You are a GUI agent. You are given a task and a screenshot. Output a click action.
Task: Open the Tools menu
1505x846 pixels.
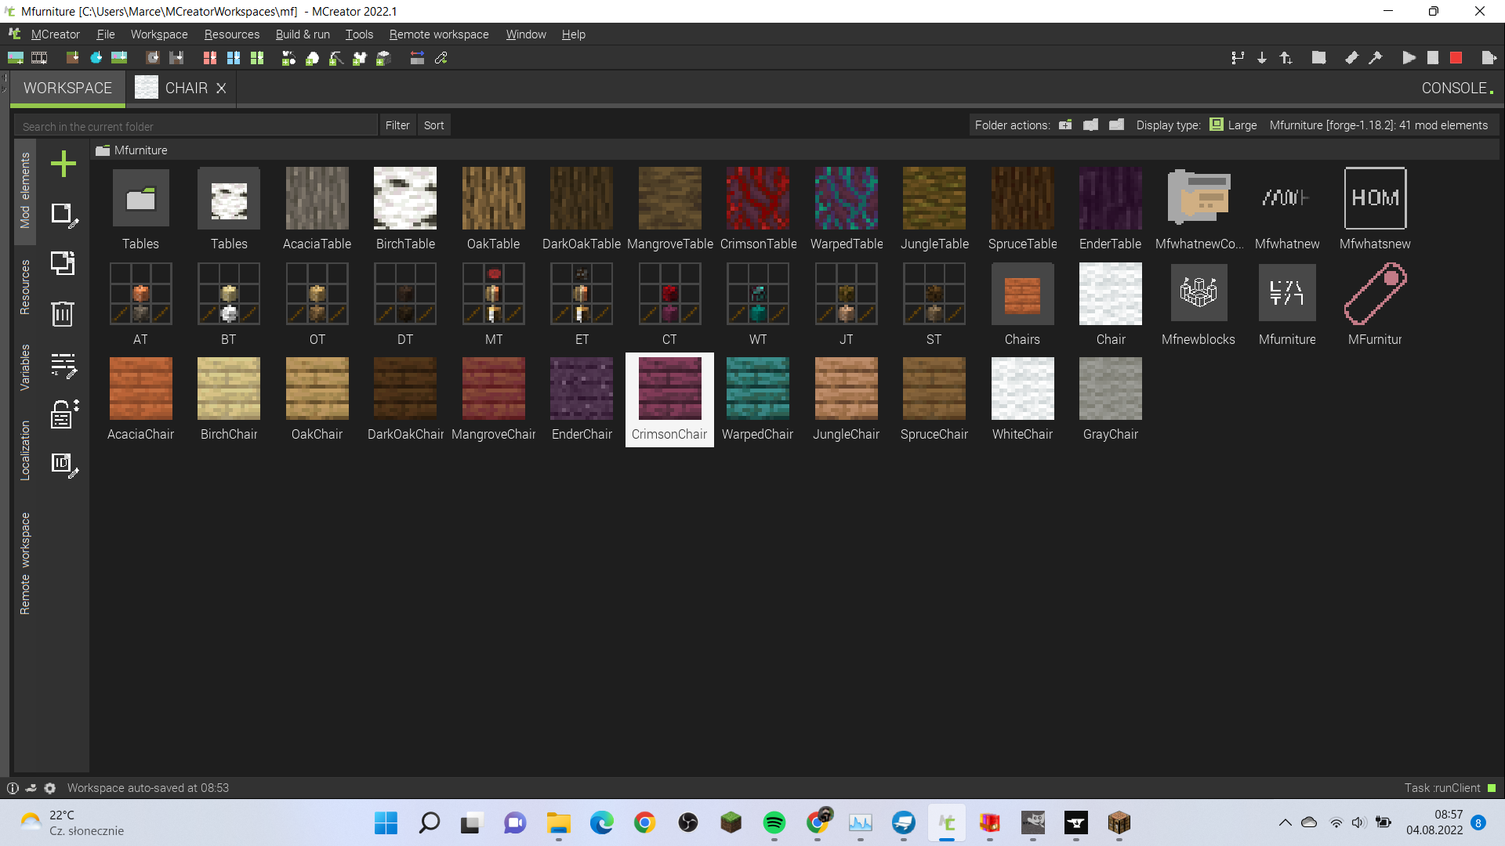pos(359,34)
